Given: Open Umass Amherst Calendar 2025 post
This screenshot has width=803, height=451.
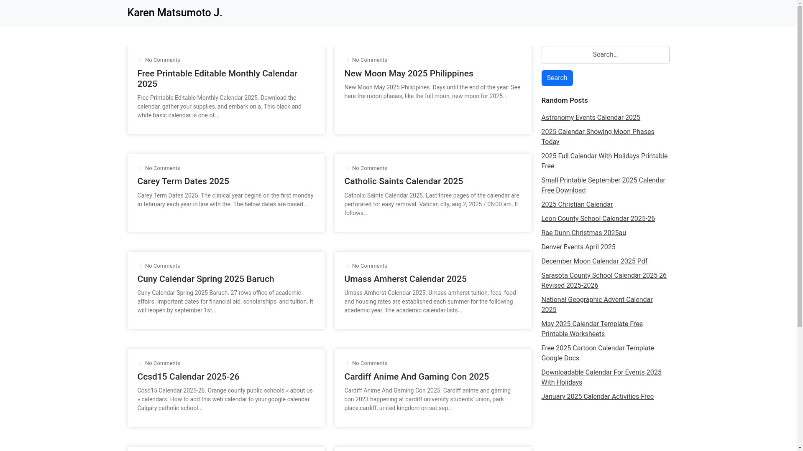Looking at the screenshot, I should click(405, 279).
